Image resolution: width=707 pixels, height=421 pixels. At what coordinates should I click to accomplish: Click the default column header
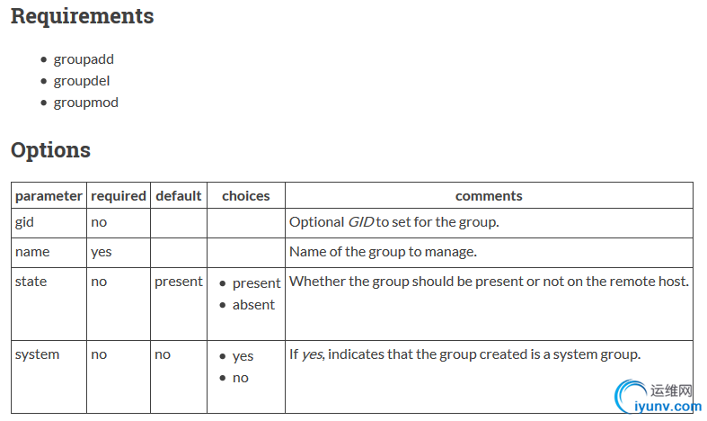[x=179, y=195]
